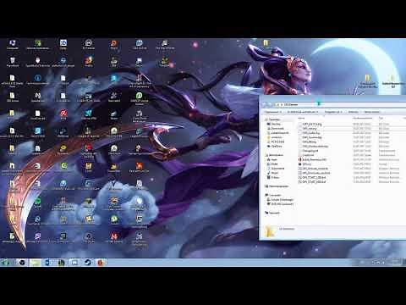
Task: Launch the Steam desktop shortcut
Action: point(114,115)
